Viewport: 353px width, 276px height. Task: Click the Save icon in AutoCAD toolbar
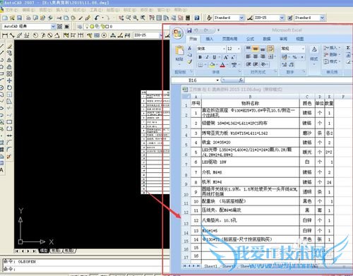(x=19, y=18)
